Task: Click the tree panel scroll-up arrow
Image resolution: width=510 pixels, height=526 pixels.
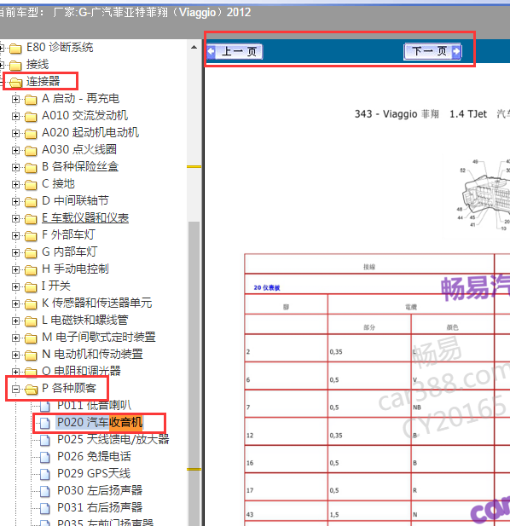Action: [194, 47]
